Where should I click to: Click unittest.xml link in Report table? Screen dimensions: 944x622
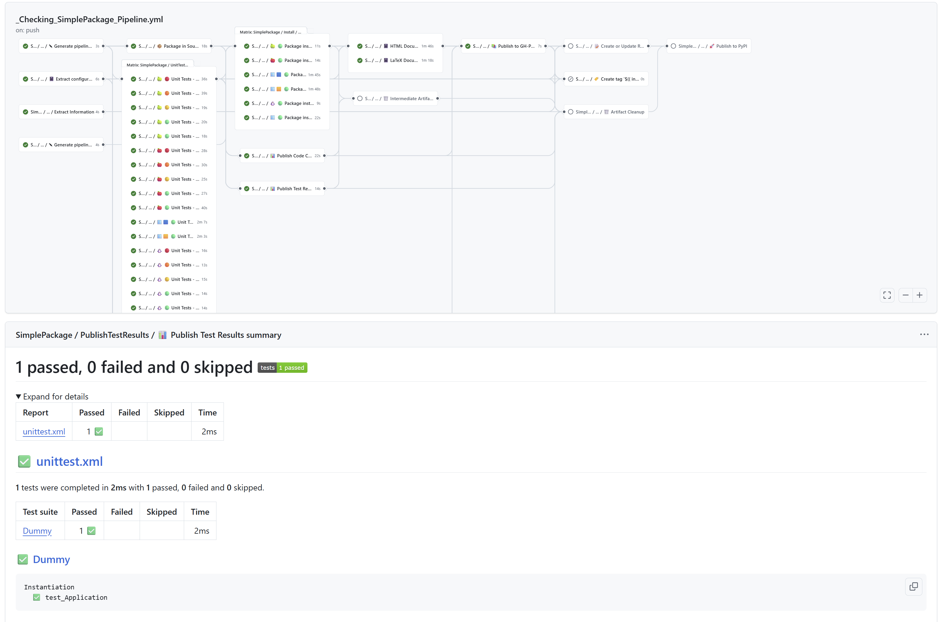point(44,431)
